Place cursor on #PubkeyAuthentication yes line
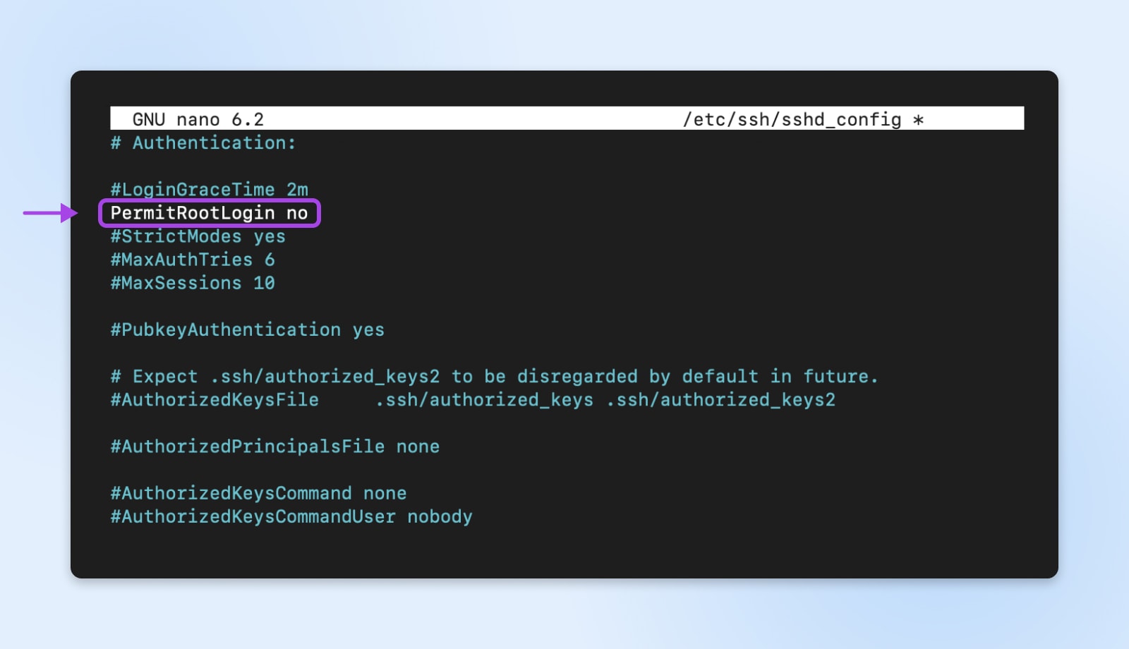The height and width of the screenshot is (649, 1129). pyautogui.click(x=247, y=329)
